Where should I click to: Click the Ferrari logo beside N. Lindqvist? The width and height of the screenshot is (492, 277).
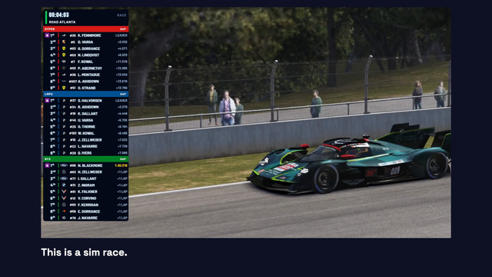[64, 55]
